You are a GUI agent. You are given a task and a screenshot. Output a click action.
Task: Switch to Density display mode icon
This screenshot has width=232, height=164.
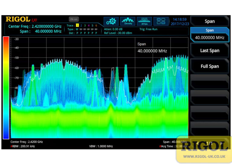point(128,21)
